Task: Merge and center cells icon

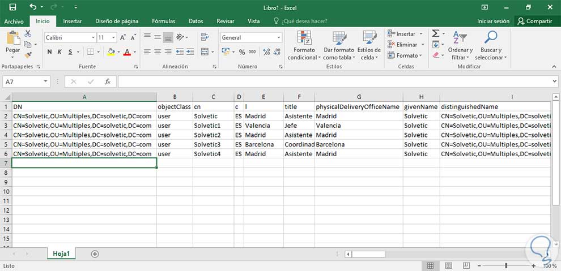Action: click(x=205, y=52)
